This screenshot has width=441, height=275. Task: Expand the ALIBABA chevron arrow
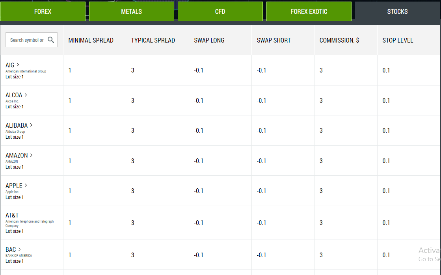point(32,125)
